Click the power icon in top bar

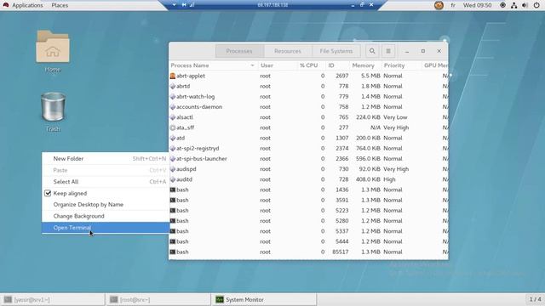click(x=536, y=5)
